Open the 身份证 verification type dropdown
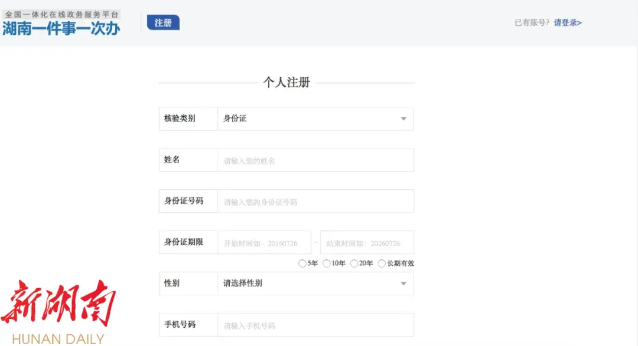The image size is (638, 346). coord(315,118)
